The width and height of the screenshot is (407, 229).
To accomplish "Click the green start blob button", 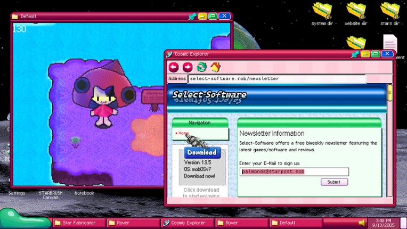I will coord(25,219).
